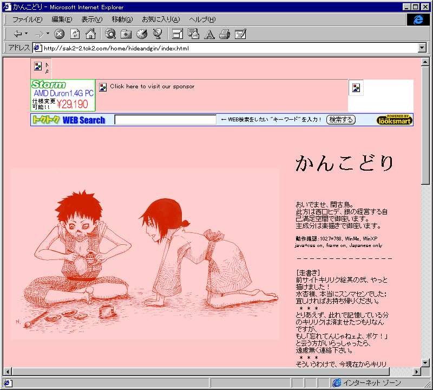Click the broken image right of sponsor banner
Screen dimensions: 433x390
[x=356, y=88]
